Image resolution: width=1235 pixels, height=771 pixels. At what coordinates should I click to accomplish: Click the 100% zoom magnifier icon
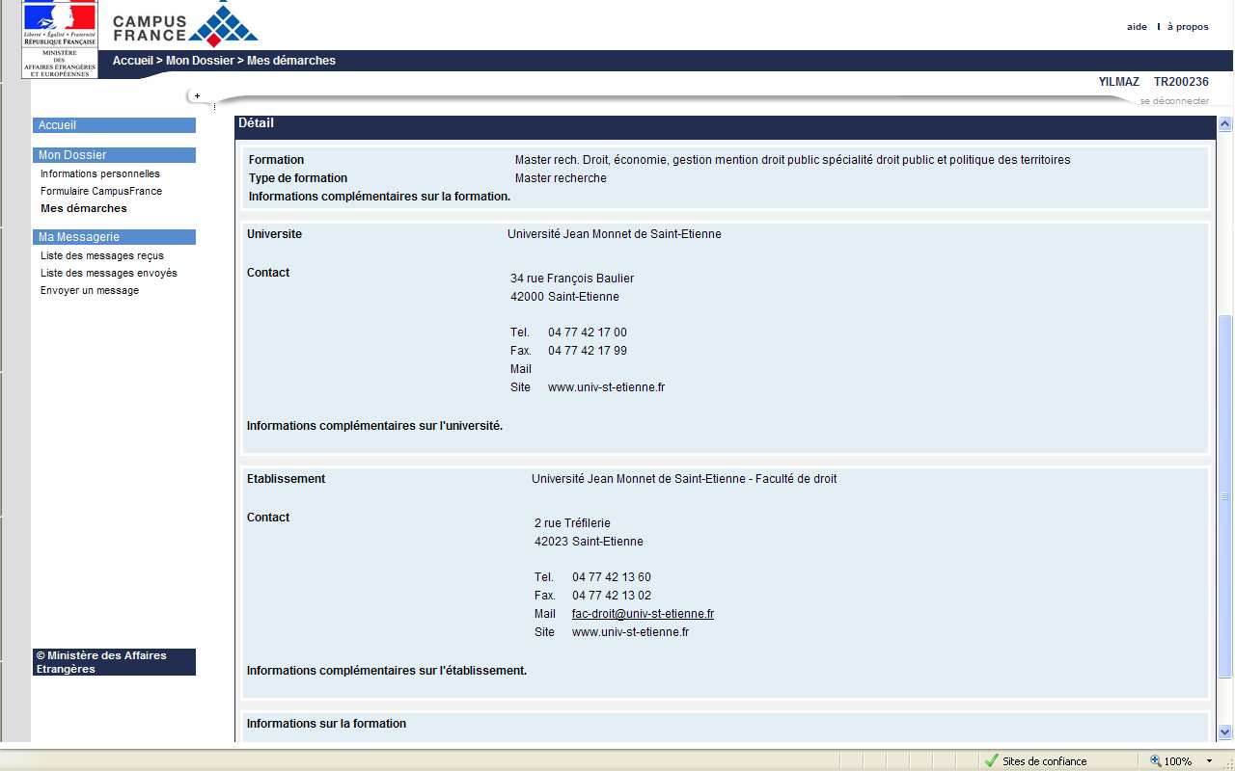tap(1156, 760)
